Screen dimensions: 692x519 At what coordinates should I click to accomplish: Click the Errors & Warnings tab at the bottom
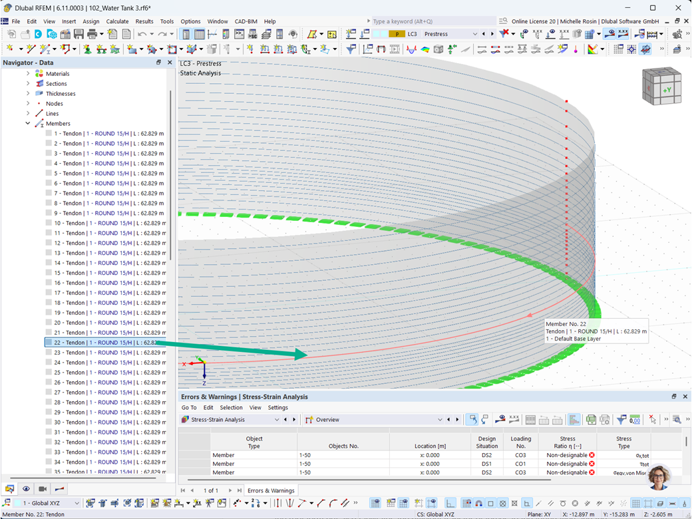click(270, 490)
